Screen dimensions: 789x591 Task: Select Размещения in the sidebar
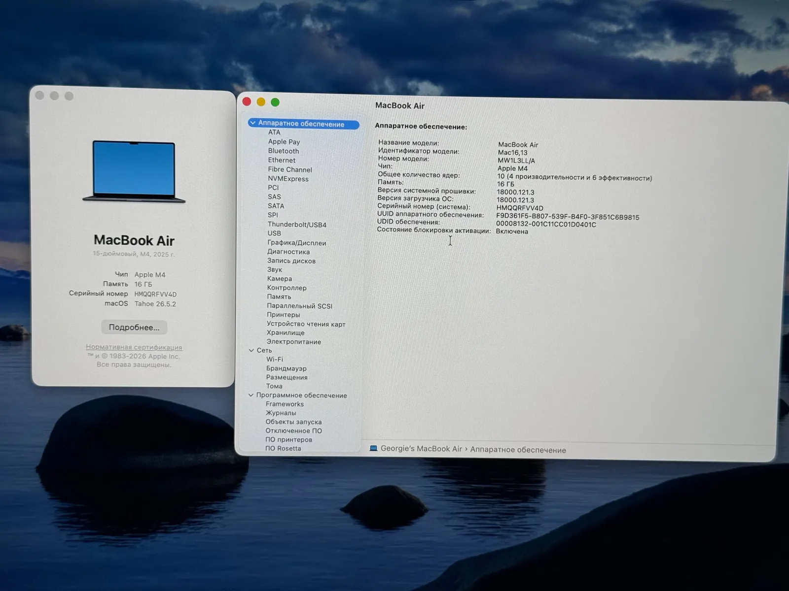click(287, 377)
